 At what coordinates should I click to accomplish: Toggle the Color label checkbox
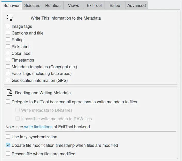coord(8,53)
